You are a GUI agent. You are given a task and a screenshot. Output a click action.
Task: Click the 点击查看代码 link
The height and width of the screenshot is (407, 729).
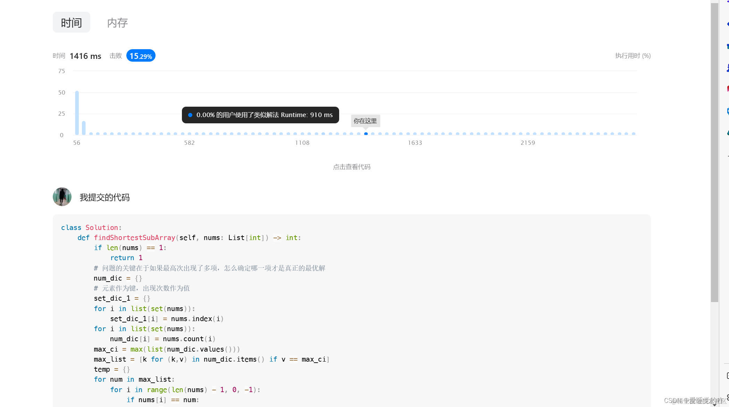coord(352,167)
